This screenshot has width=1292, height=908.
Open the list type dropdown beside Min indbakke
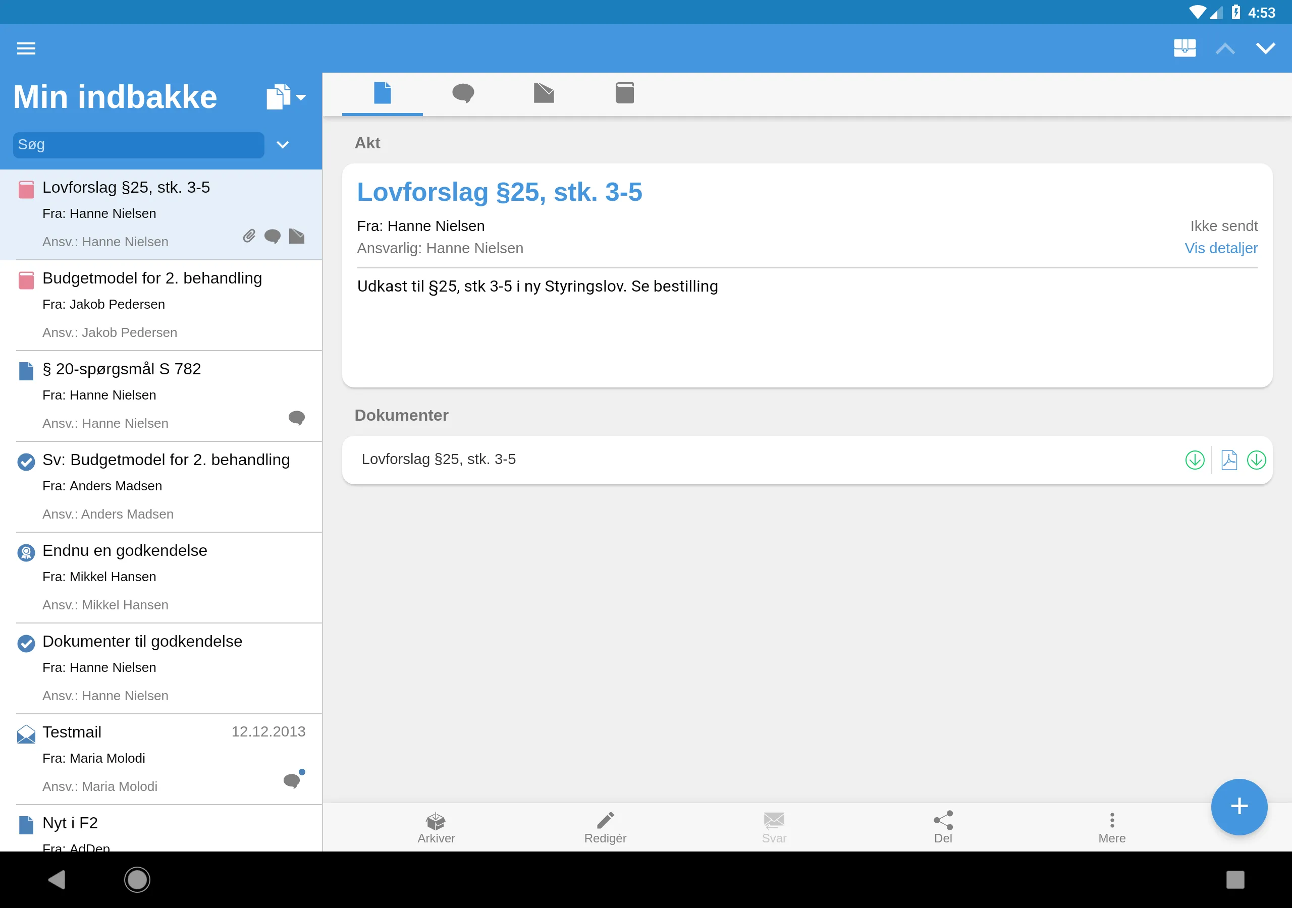(x=286, y=97)
